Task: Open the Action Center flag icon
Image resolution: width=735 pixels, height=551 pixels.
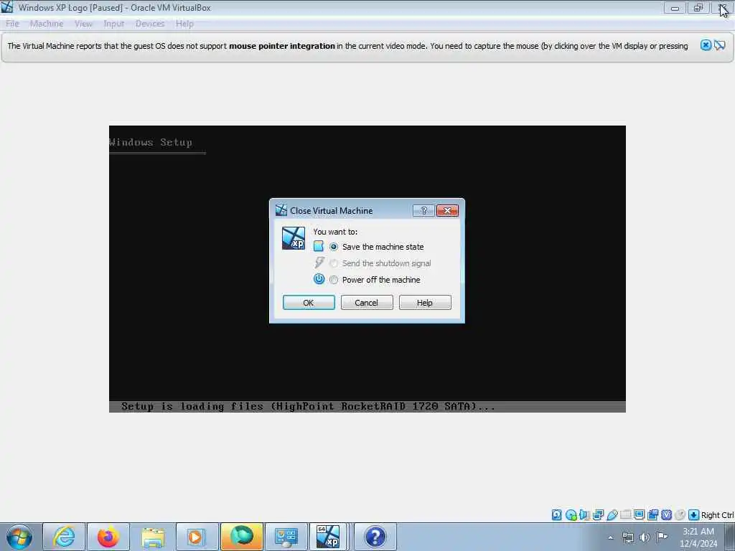Action: [662, 537]
